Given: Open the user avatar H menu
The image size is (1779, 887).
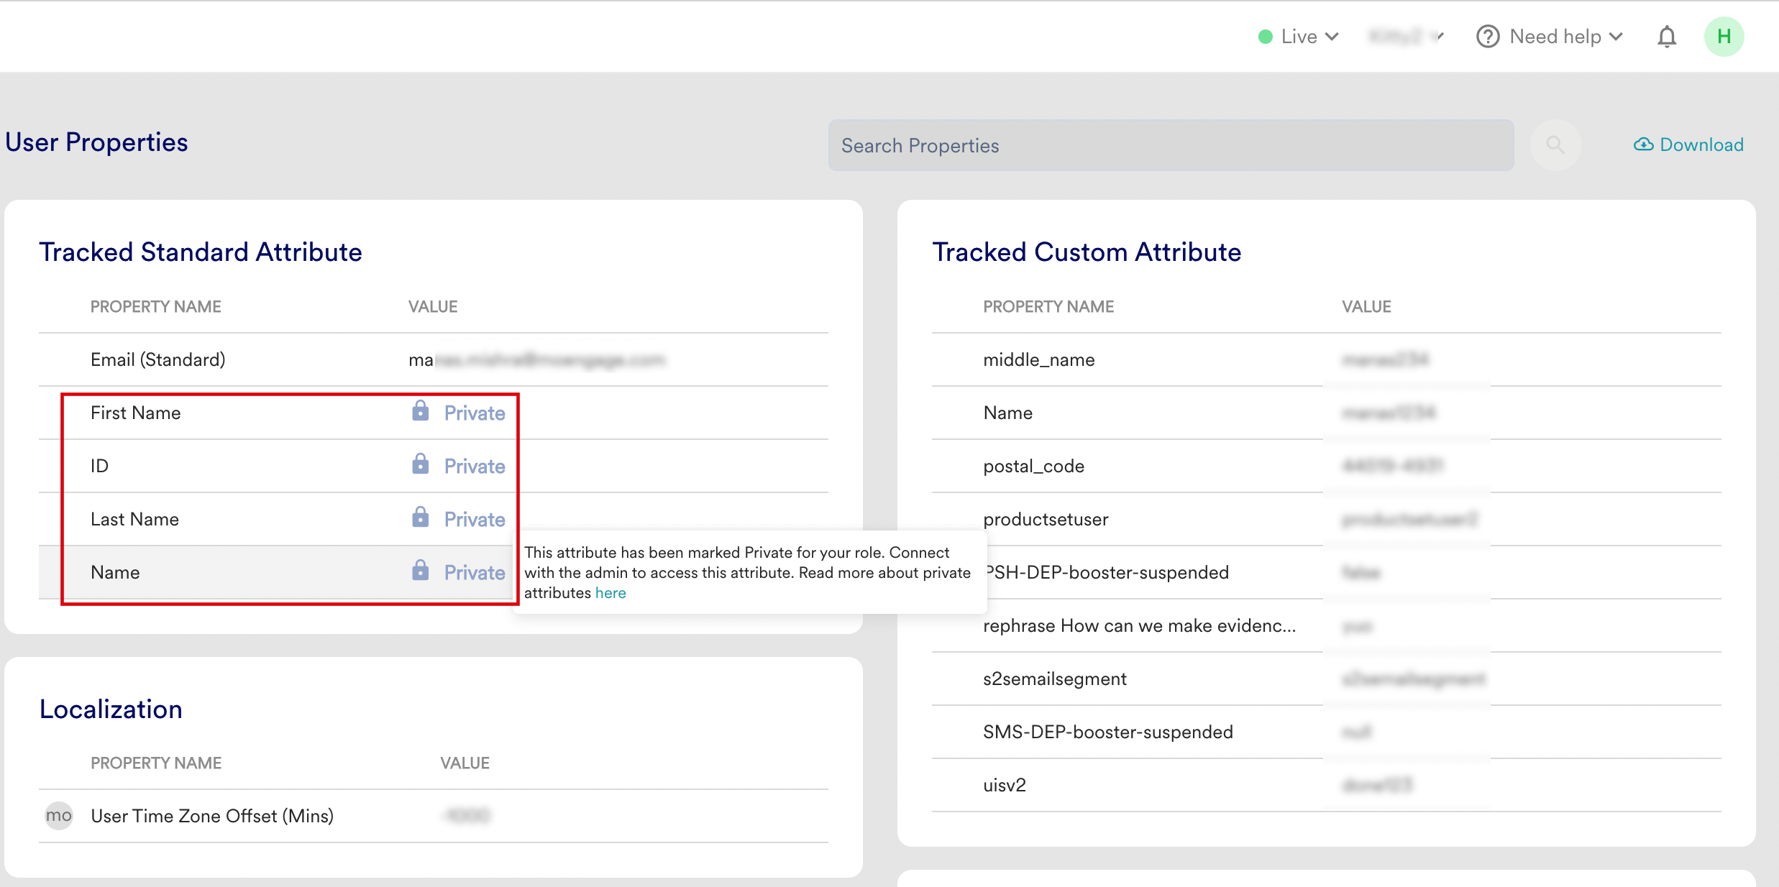Looking at the screenshot, I should pos(1723,37).
